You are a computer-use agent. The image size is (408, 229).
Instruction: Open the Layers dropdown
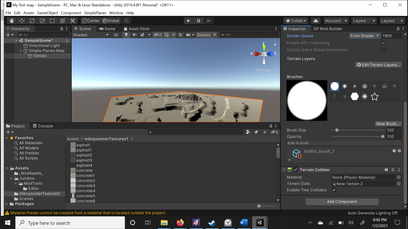click(364, 21)
